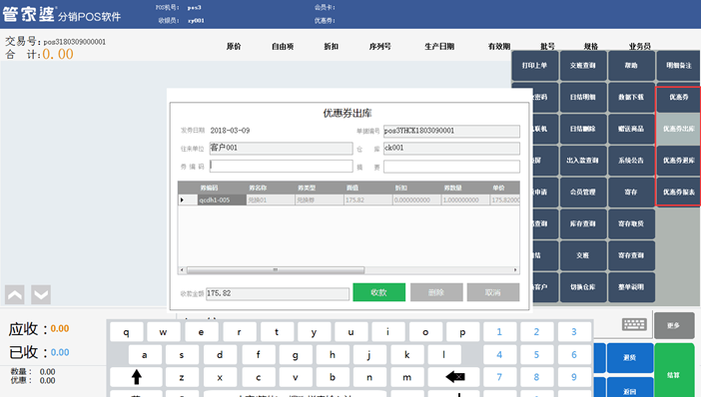701x397 pixels.
Task: Open the 优惠券退库 function
Action: pyautogui.click(x=678, y=161)
